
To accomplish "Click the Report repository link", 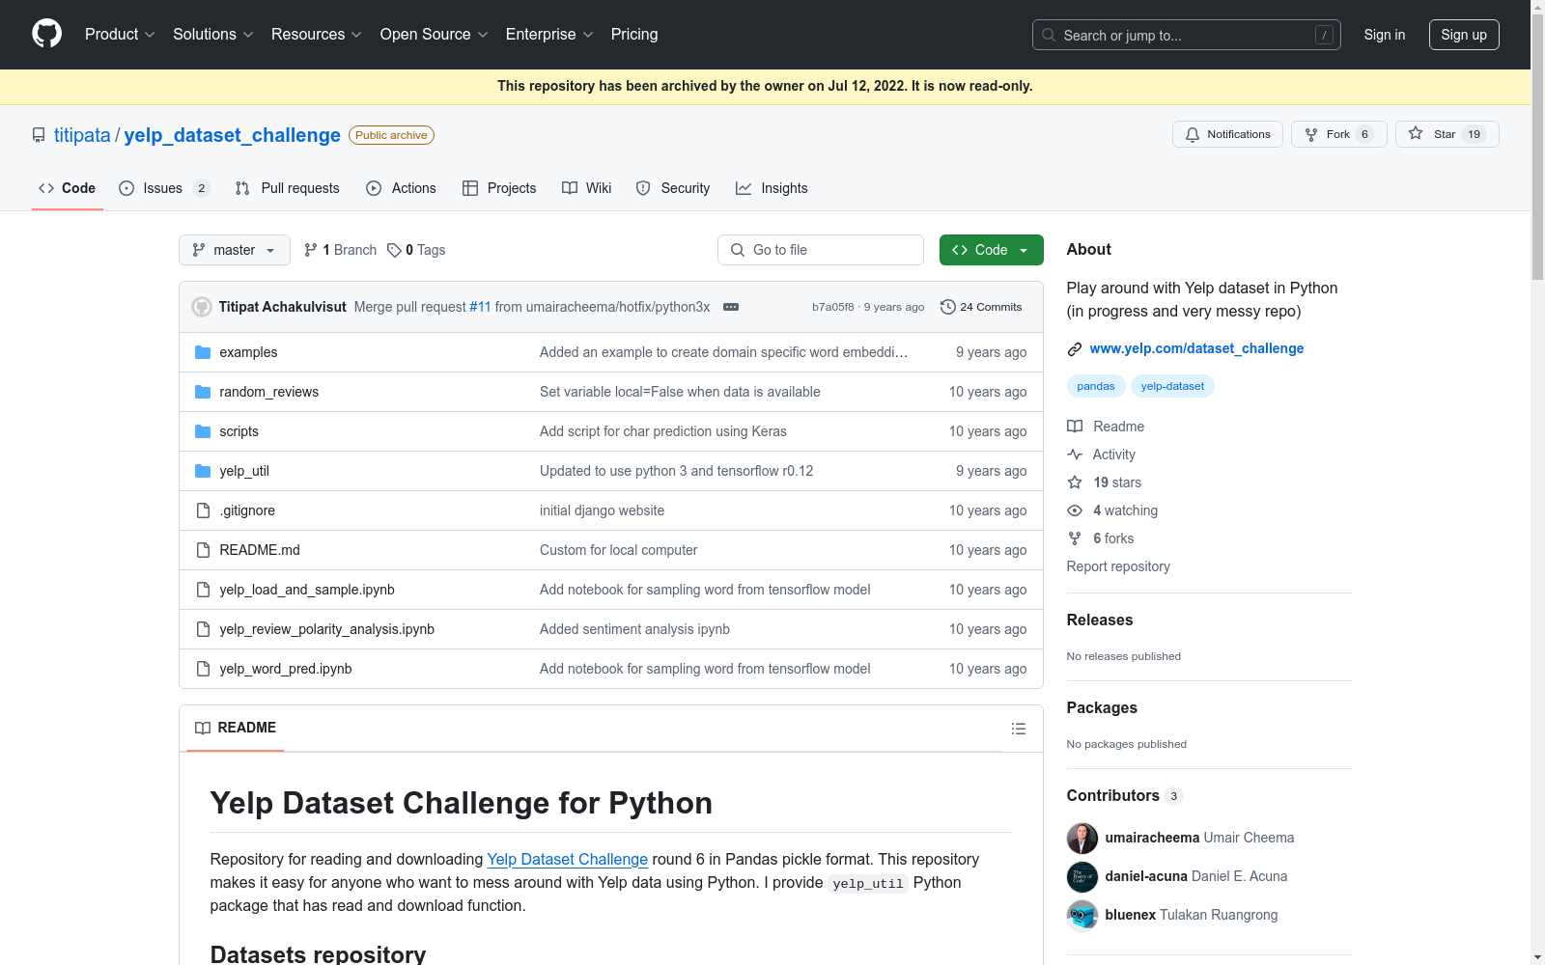I will click(1118, 566).
